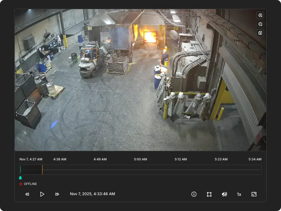The width and height of the screenshot is (281, 211).
Task: Zoom in on the camera feed
Action: coord(260,15)
